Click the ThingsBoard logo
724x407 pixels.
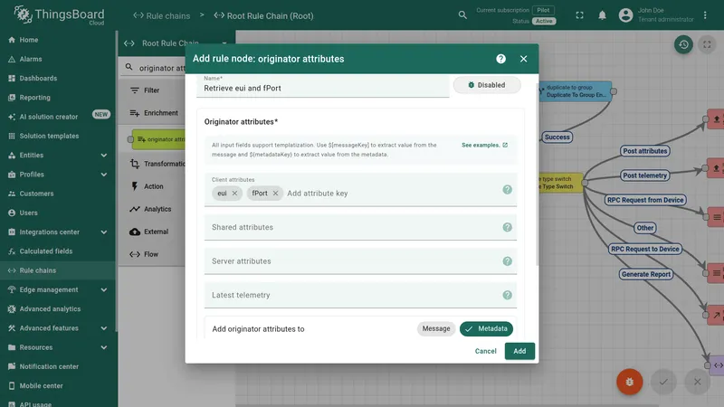coord(59,14)
